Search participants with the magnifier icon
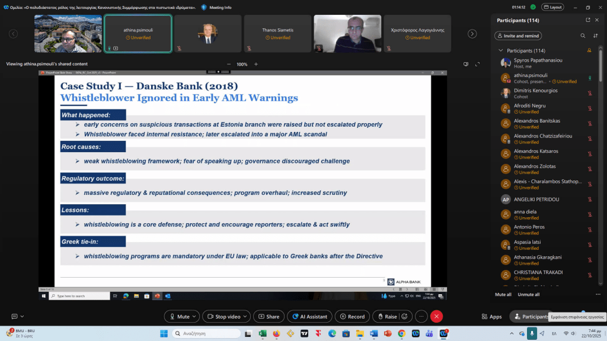 pos(582,36)
